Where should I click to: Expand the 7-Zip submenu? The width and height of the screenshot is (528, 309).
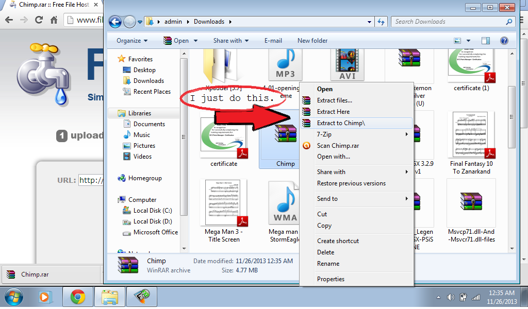click(x=357, y=134)
